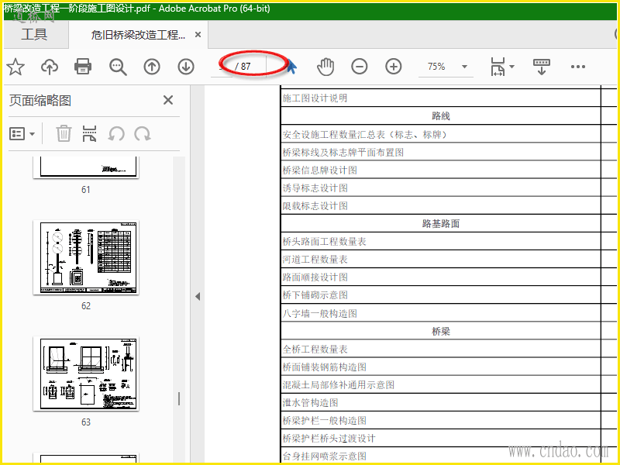
Task: Open the find text magnifier tool
Action: pos(118,67)
